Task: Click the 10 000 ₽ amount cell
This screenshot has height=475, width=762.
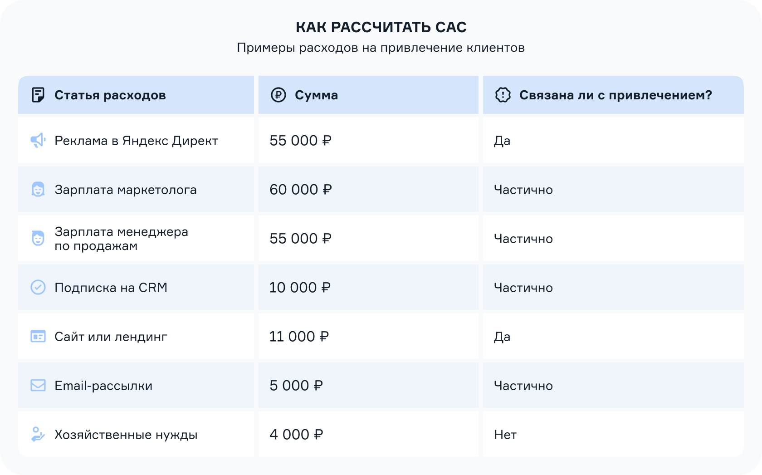Action: point(368,287)
